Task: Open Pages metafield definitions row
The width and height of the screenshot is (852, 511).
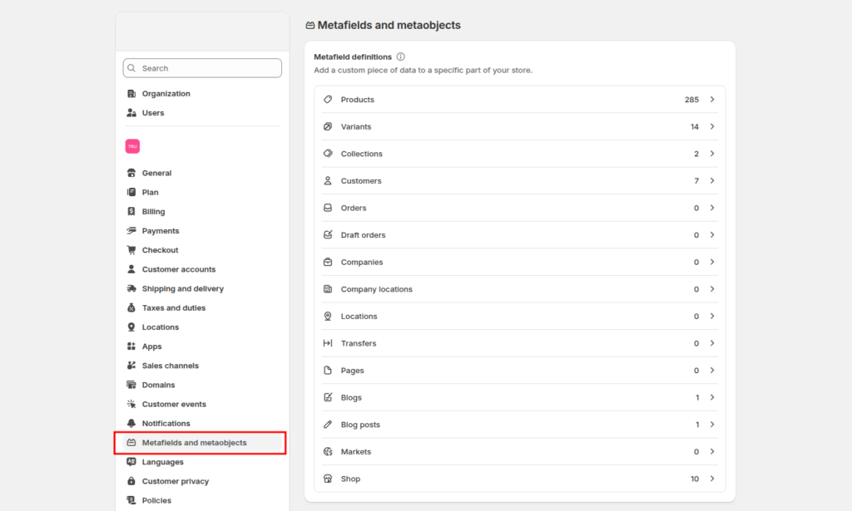Action: tap(519, 371)
